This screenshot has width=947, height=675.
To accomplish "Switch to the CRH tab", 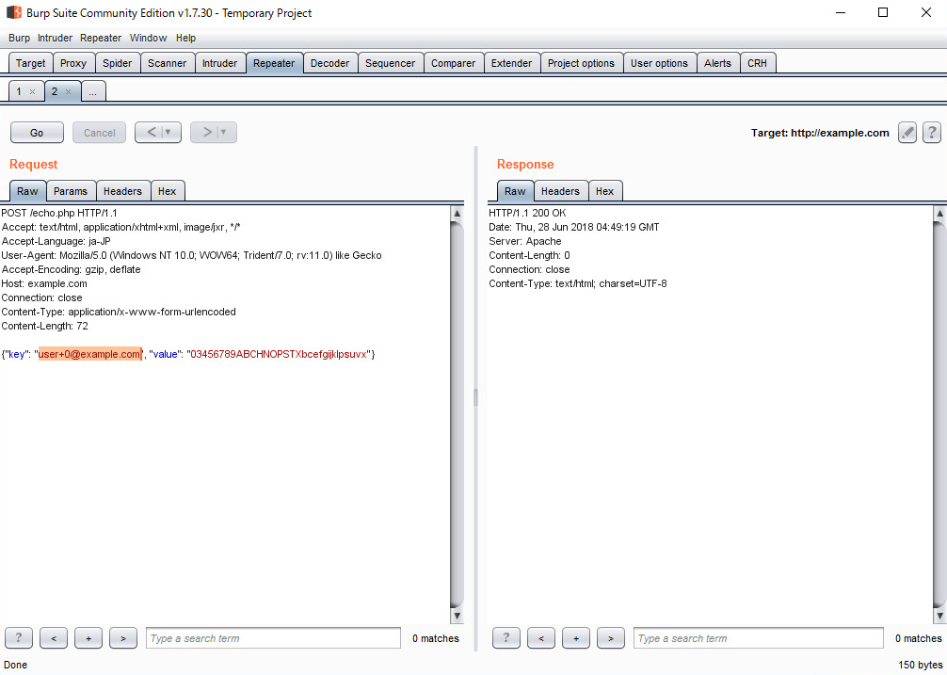I will [x=758, y=63].
